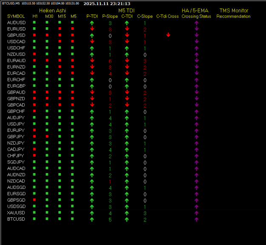Screen dimensions: 266x245
Task: Select the EURUSD symbol label
Action: click(x=16, y=29)
